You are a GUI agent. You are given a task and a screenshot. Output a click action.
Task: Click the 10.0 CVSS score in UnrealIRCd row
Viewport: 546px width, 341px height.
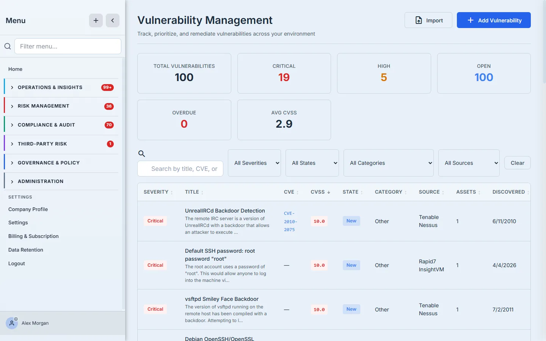319,221
